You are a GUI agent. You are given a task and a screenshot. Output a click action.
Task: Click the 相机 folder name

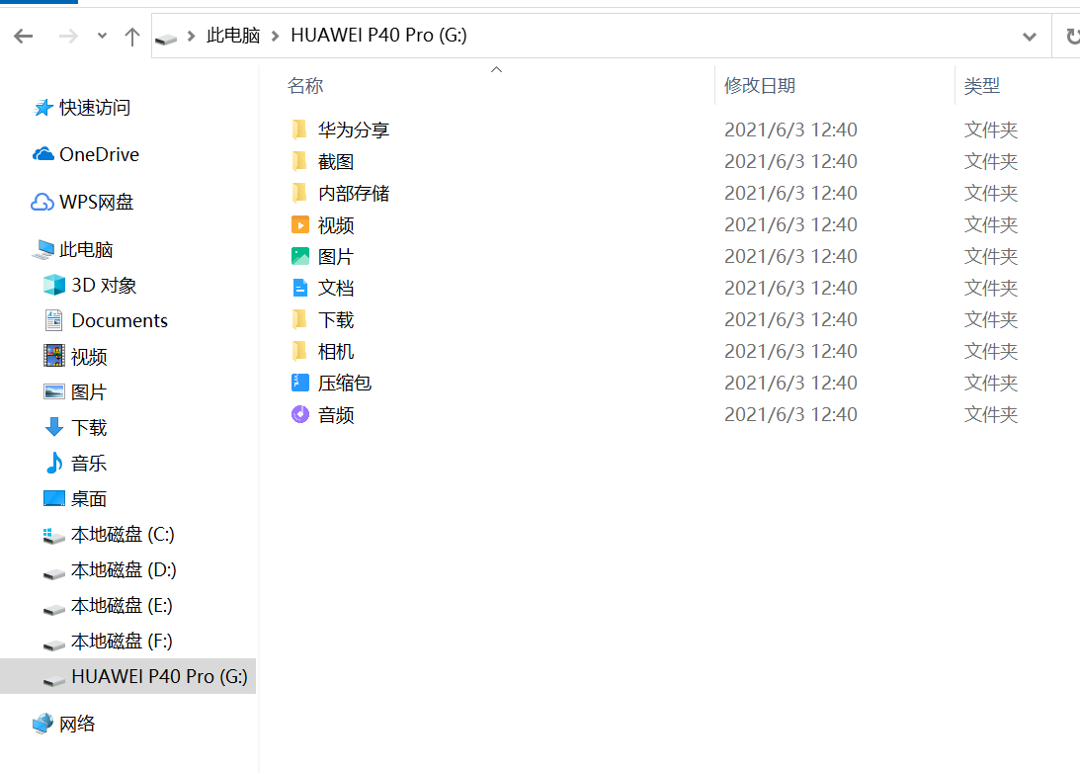tap(336, 352)
